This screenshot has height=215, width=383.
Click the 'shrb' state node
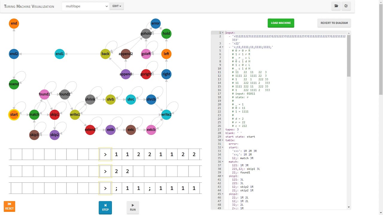pyautogui.click(x=110, y=99)
